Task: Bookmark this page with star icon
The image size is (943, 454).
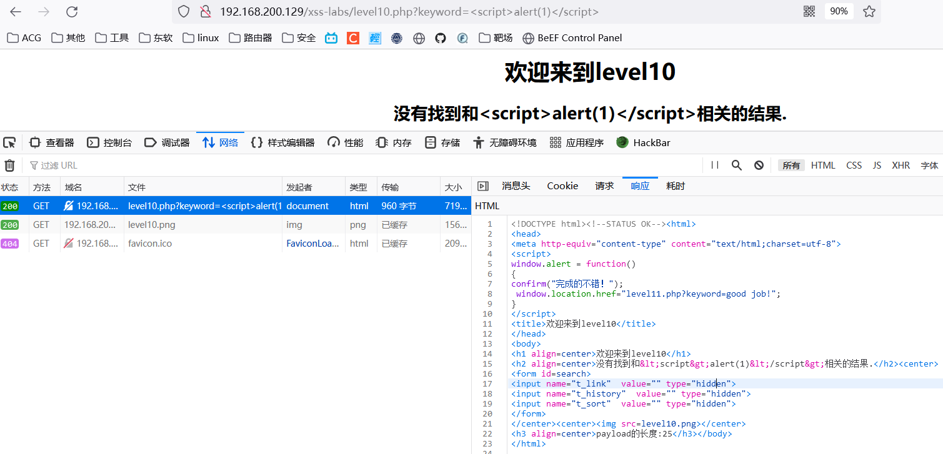Action: (869, 11)
